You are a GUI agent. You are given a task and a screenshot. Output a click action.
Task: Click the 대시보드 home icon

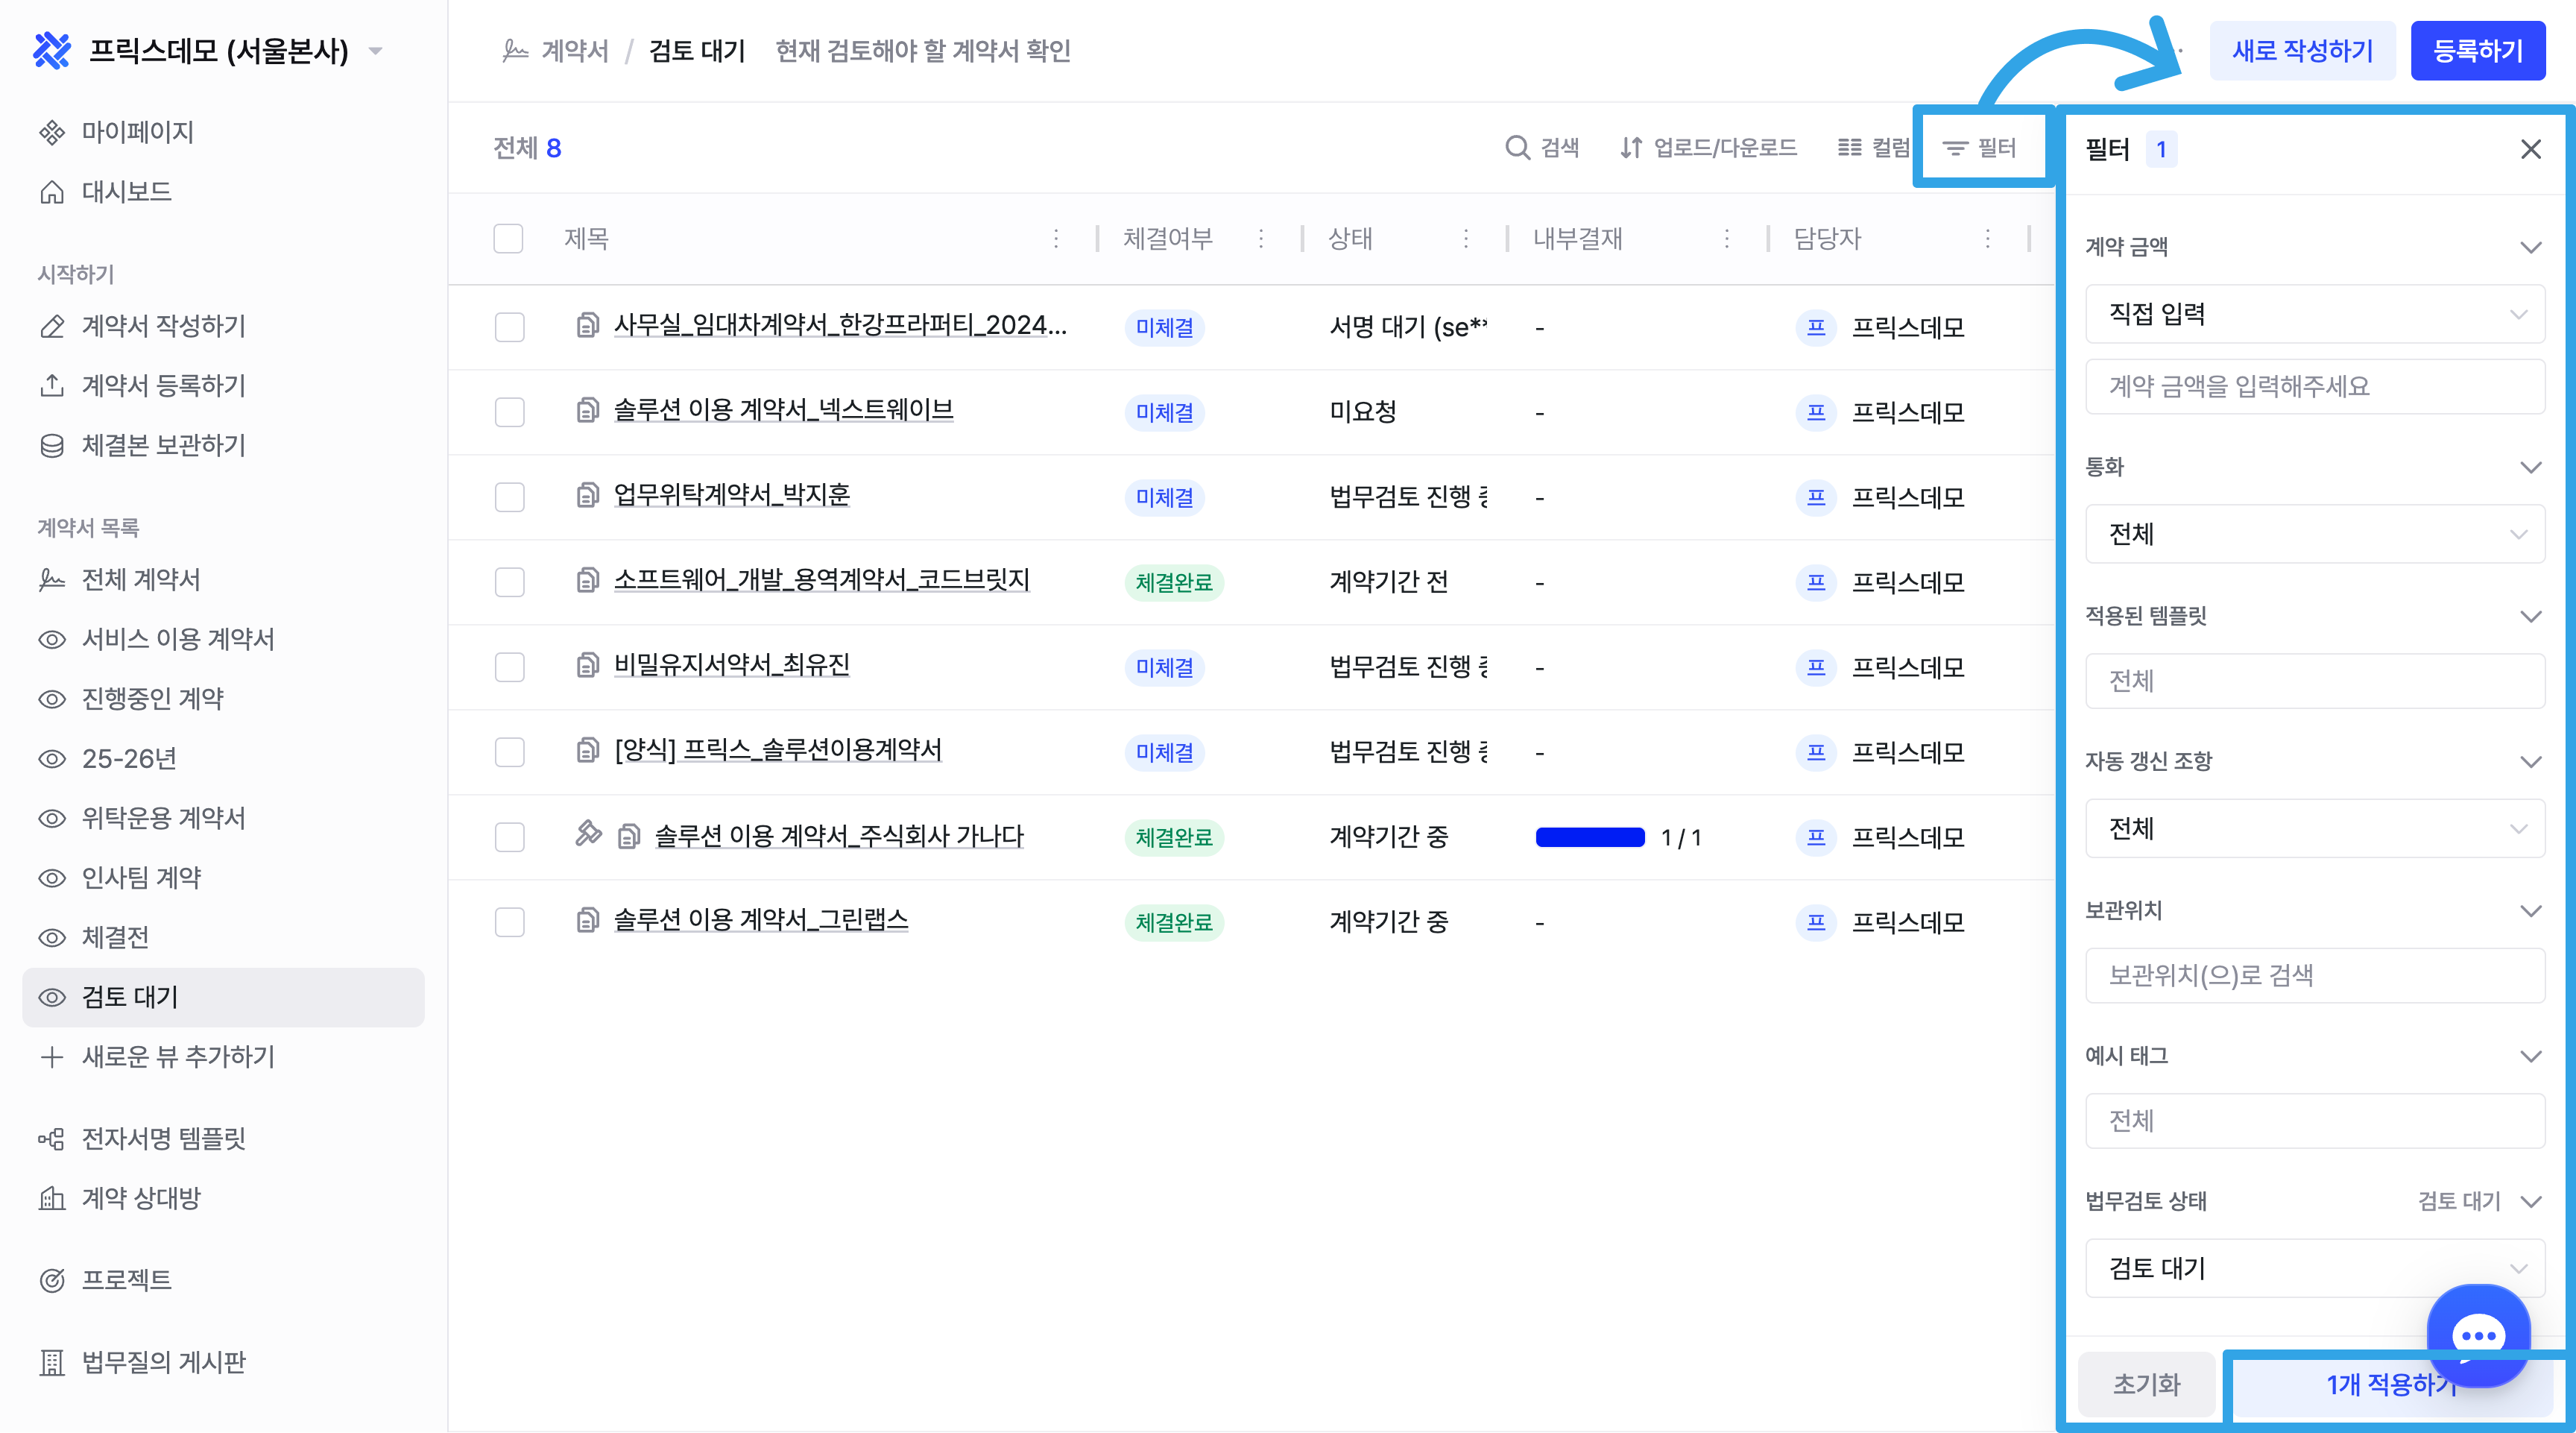(x=52, y=191)
